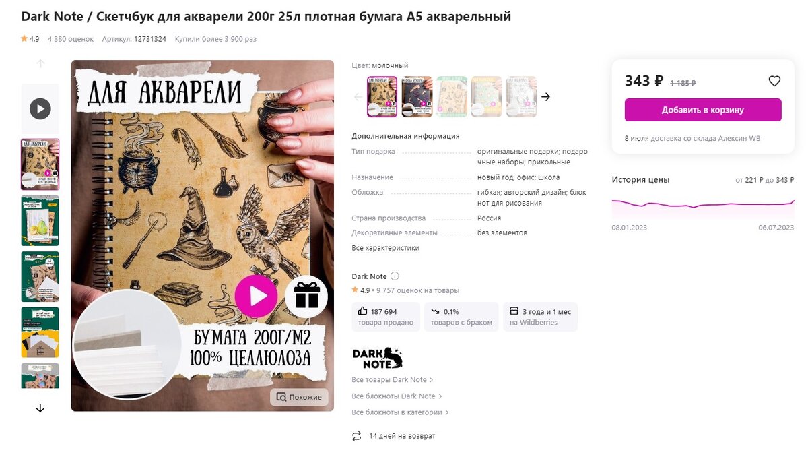808x467 pixels.
Task: Open seller info icon next to Dark Note
Action: click(x=395, y=276)
